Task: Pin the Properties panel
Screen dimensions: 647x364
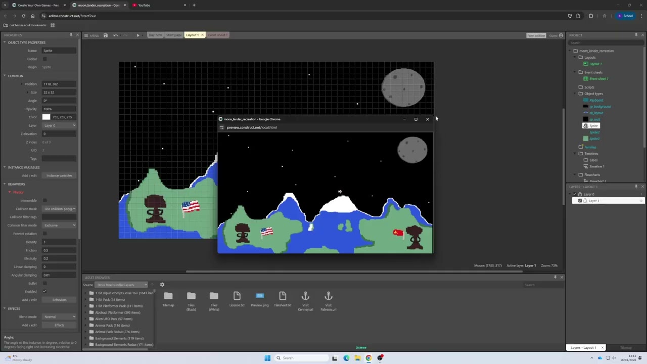Action: (x=71, y=35)
